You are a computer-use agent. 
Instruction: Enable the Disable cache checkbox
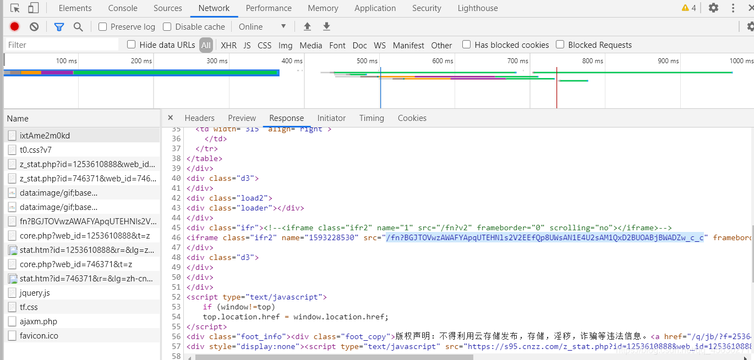167,26
